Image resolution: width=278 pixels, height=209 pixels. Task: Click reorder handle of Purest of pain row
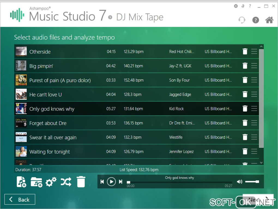(x=254, y=80)
